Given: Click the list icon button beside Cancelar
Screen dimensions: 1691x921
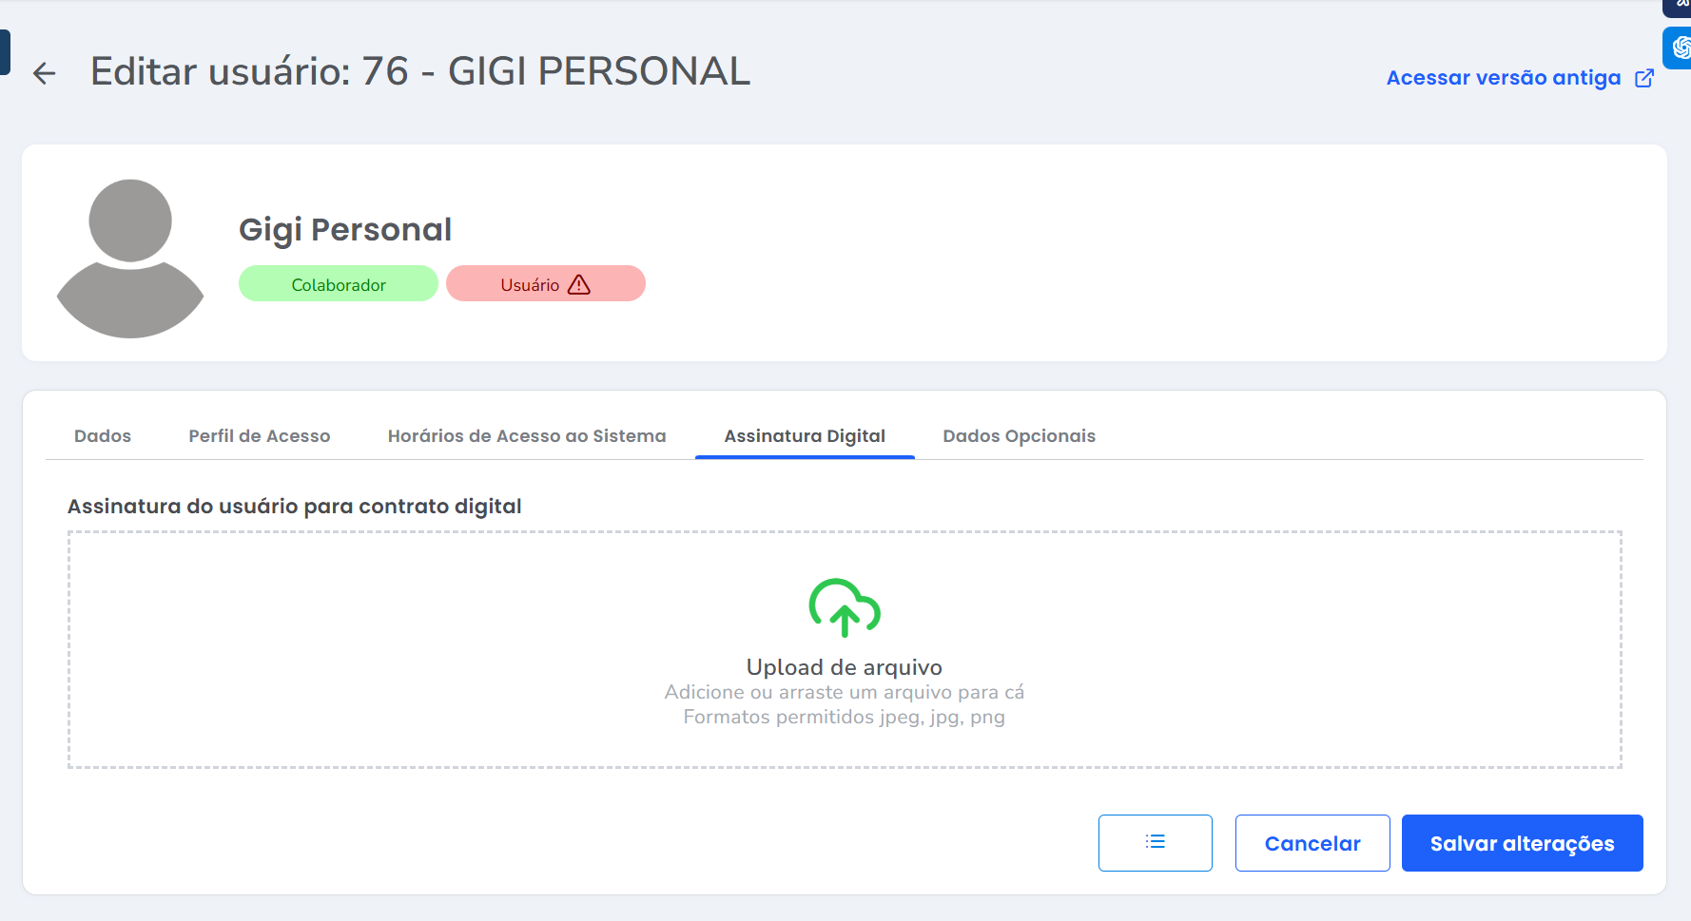Looking at the screenshot, I should tap(1155, 842).
